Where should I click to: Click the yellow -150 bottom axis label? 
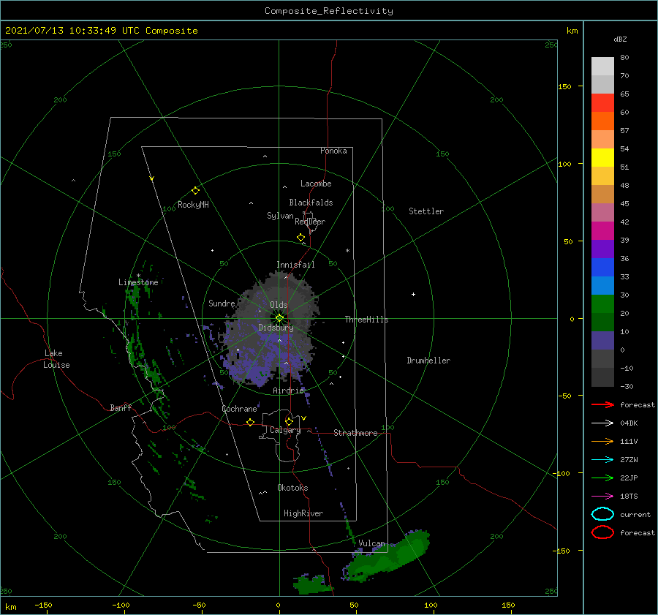43,605
